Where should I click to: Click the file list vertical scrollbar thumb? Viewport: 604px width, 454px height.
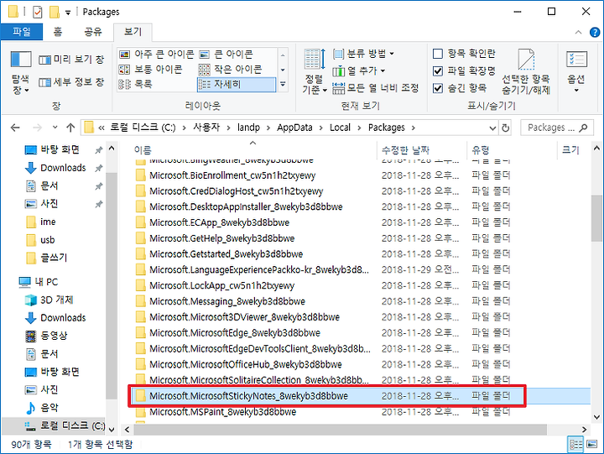tap(596, 218)
